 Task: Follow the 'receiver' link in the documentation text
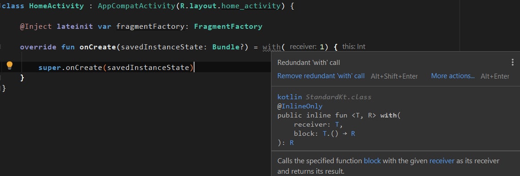point(442,161)
